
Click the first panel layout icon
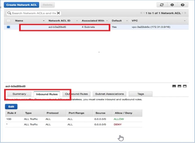pos(174,86)
